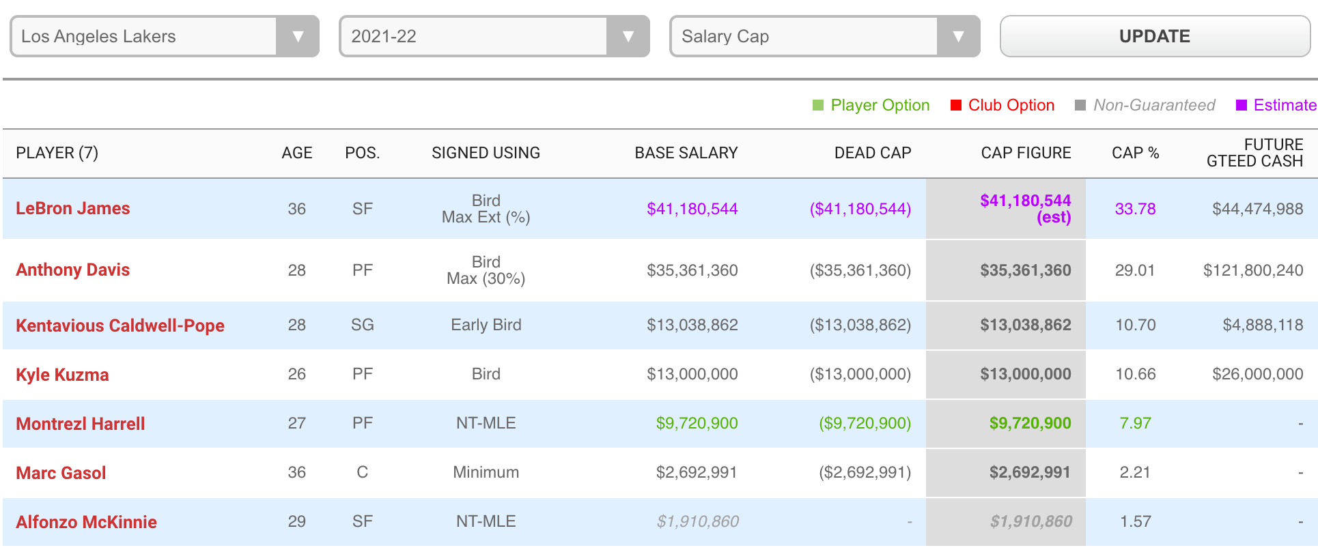Screen dimensions: 1318x550
Task: Click Marc Gasol cap percent 2.21
Action: [1136, 472]
